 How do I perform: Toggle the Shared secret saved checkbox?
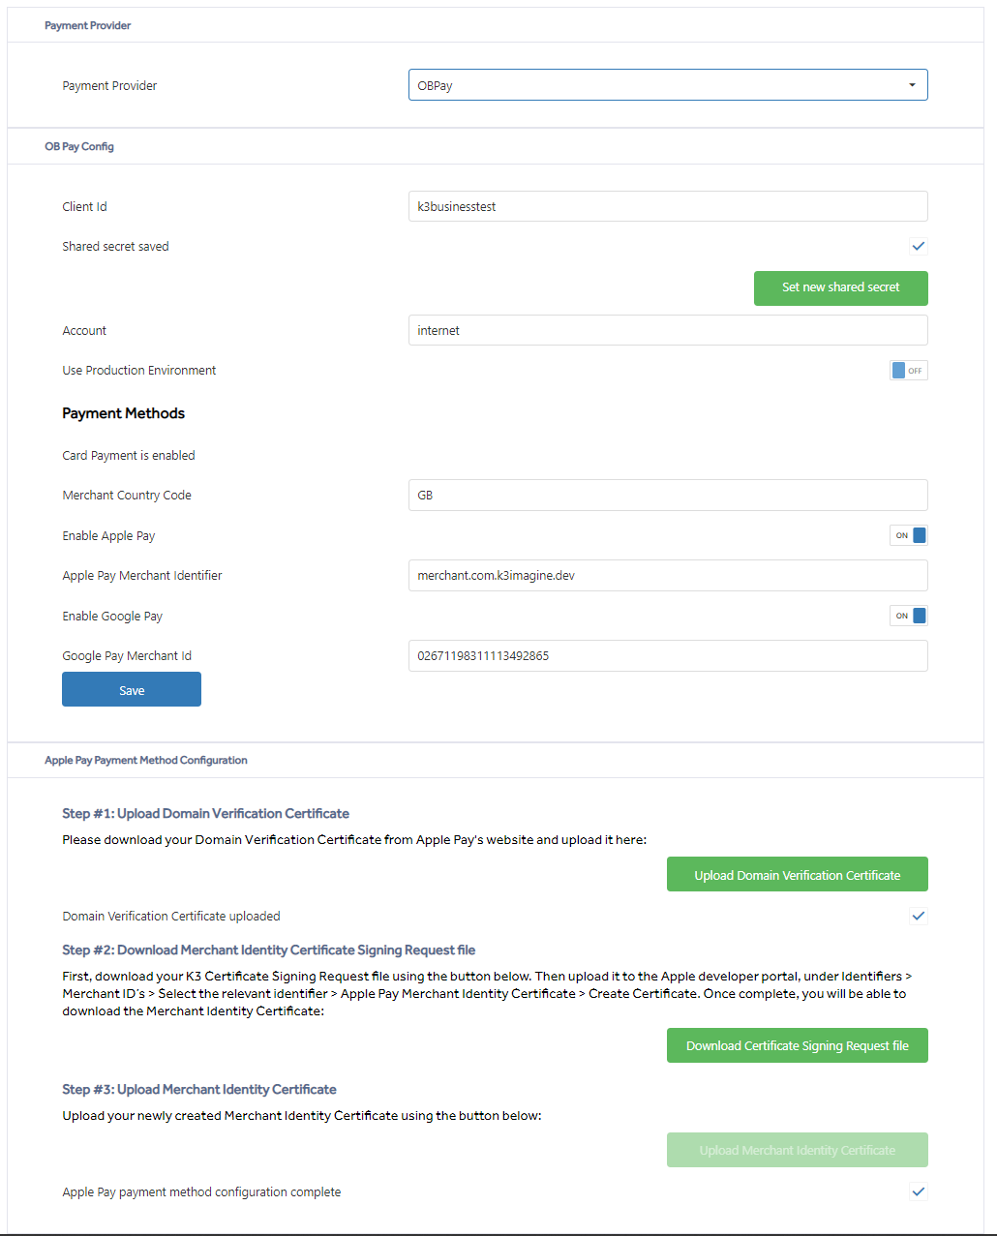(x=919, y=247)
